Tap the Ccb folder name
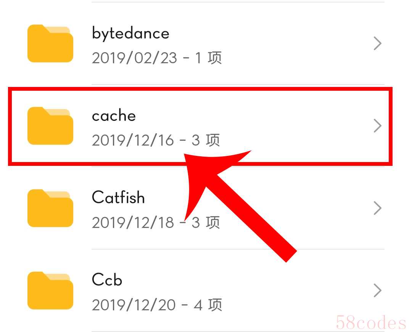This screenshot has width=412, height=334. (107, 279)
